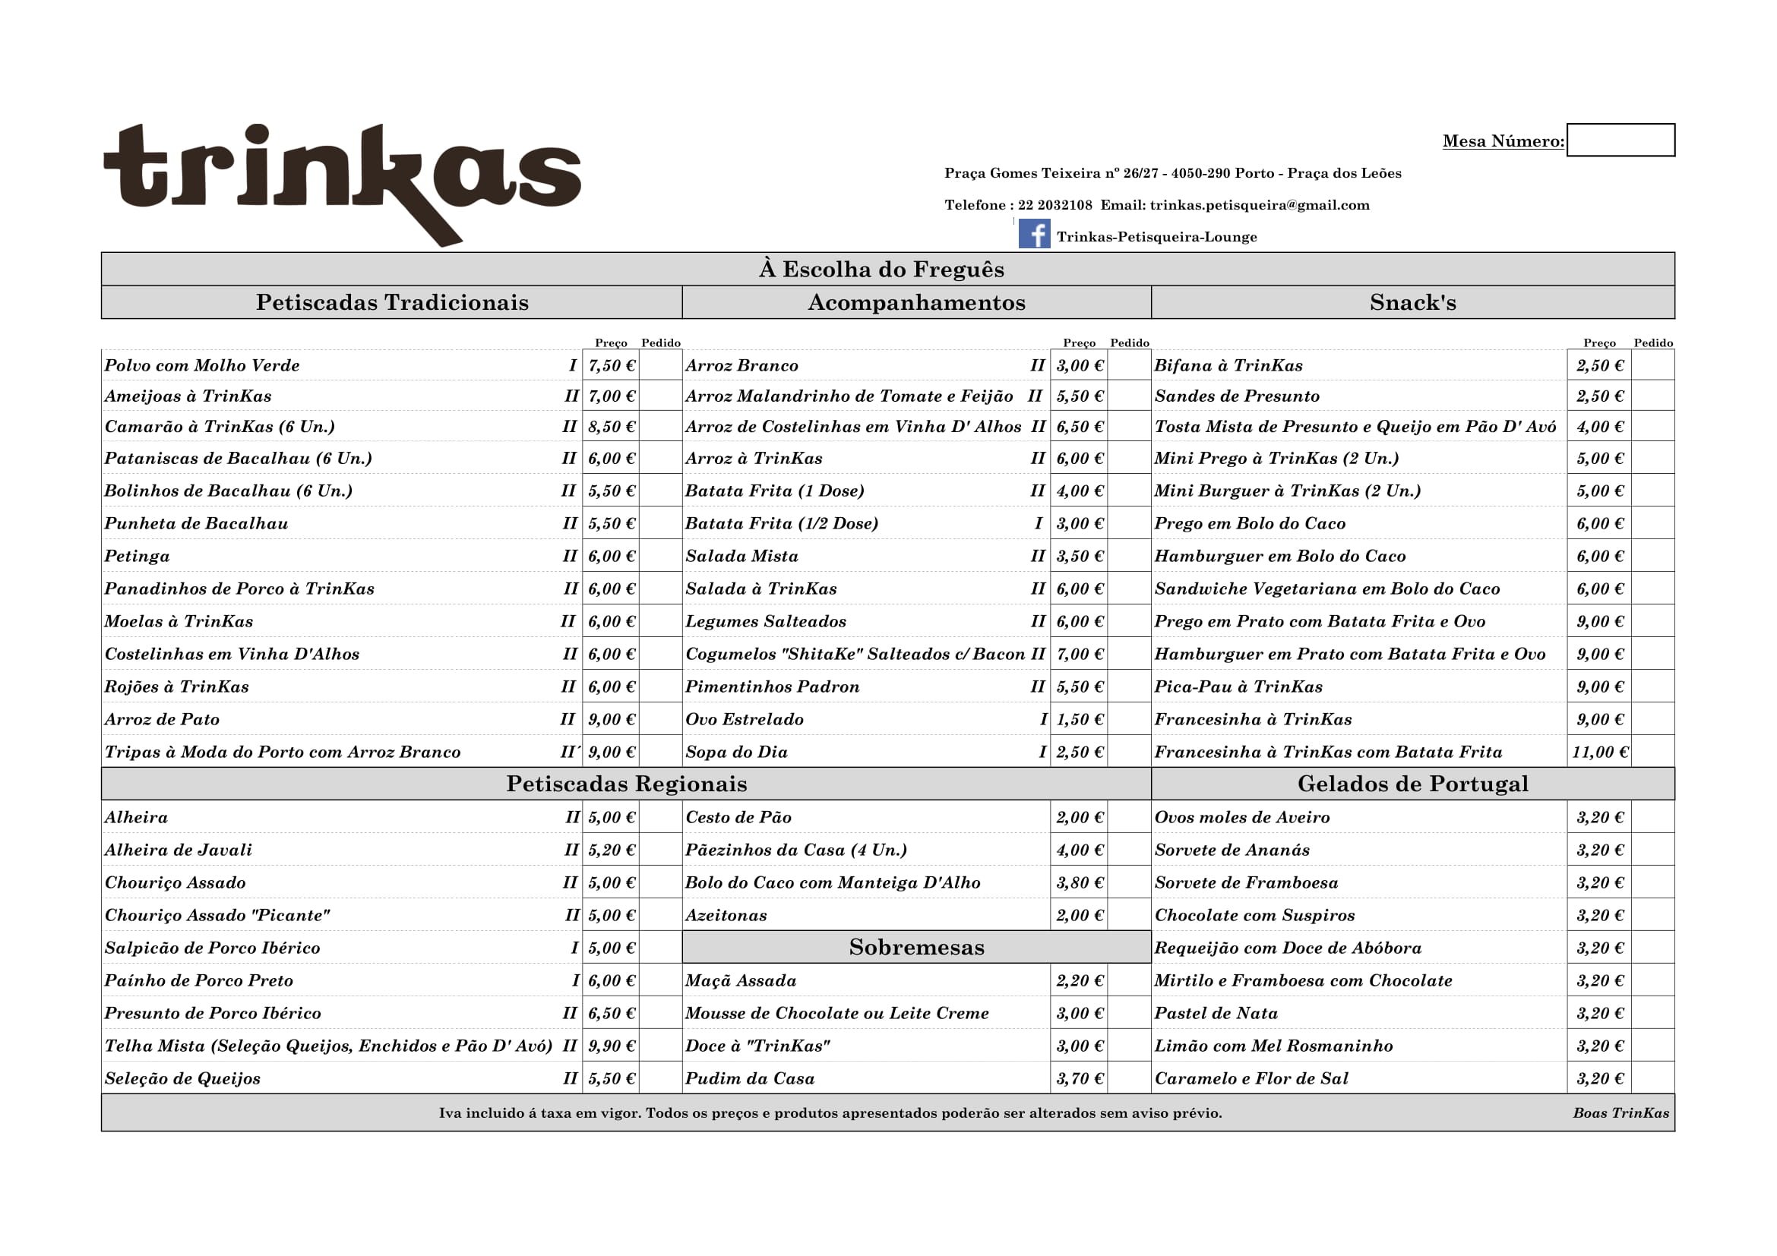Click the 11,00 € Francesinha com Batata Frita price
The image size is (1777, 1256).
point(1600,753)
